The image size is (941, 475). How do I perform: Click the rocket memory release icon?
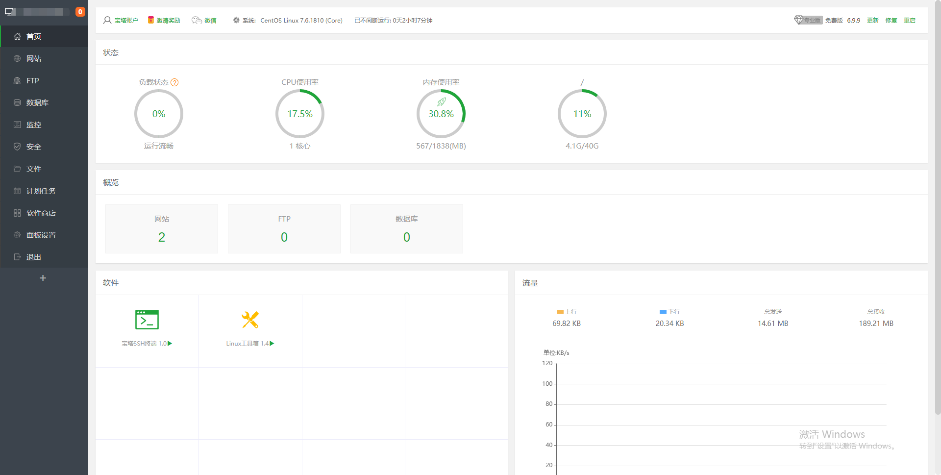coord(441,102)
